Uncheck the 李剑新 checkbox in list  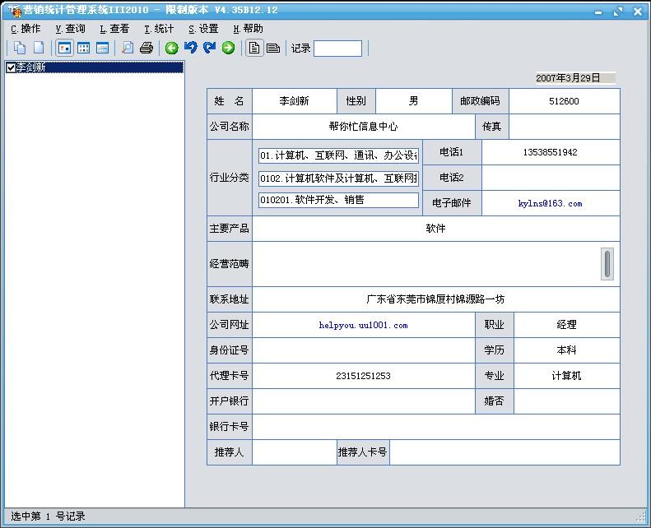[11, 67]
